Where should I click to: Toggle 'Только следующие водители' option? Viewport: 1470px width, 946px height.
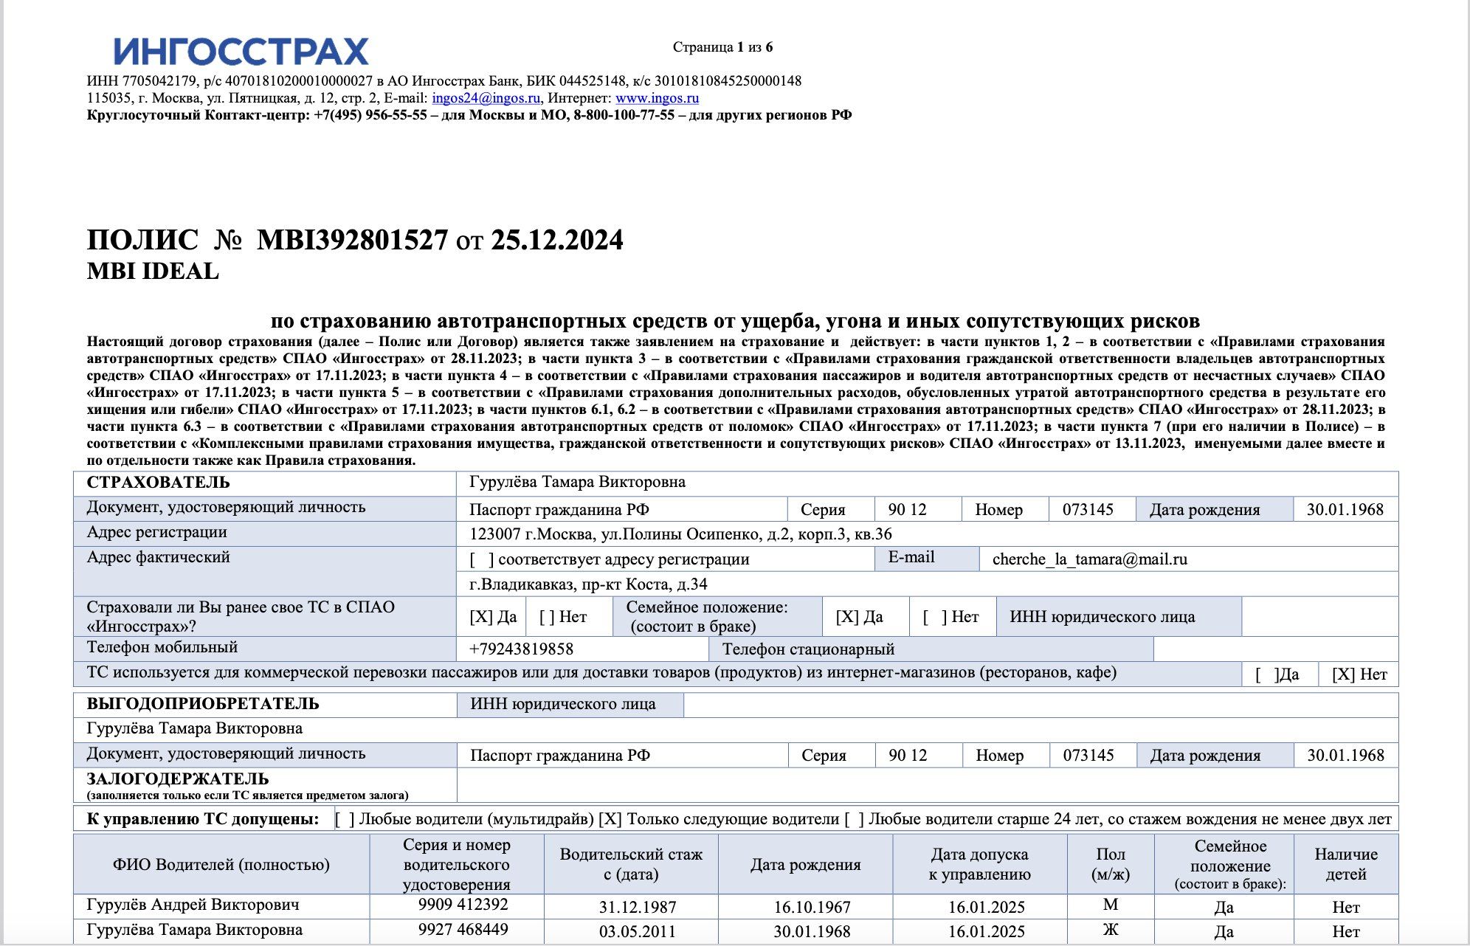pos(609,819)
